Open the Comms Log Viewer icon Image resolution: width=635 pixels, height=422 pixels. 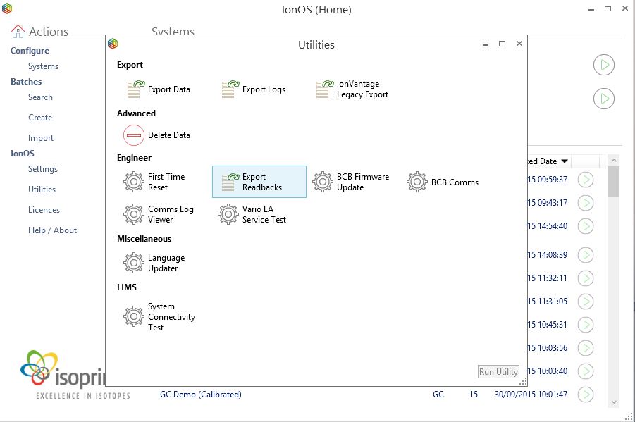[134, 214]
